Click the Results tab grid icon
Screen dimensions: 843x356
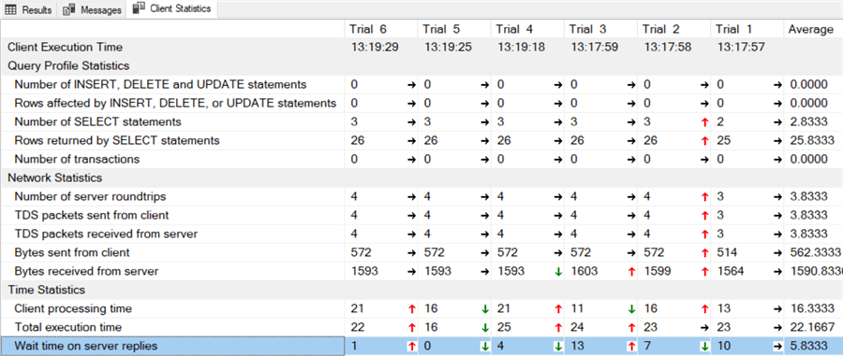click(x=10, y=10)
